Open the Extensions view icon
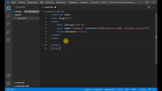Screen dimensions: 162x91 coord(8,40)
